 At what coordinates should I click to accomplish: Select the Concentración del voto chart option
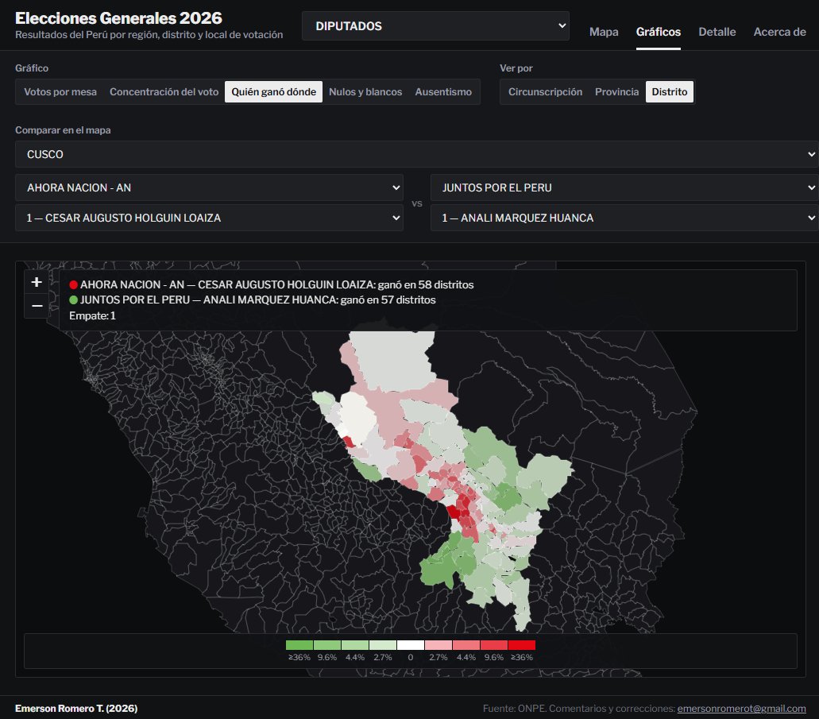[164, 92]
